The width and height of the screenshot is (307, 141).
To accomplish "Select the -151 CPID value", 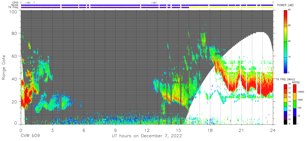I will [27, 3].
